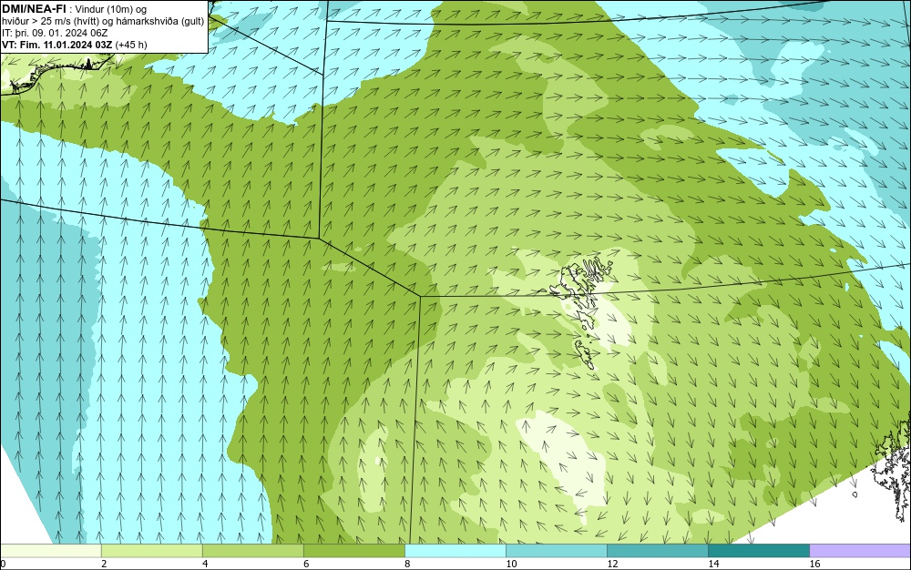Click the 'hviður > 25 m/s (hvítt)' legend line
This screenshot has width=911, height=570.
coord(103,21)
